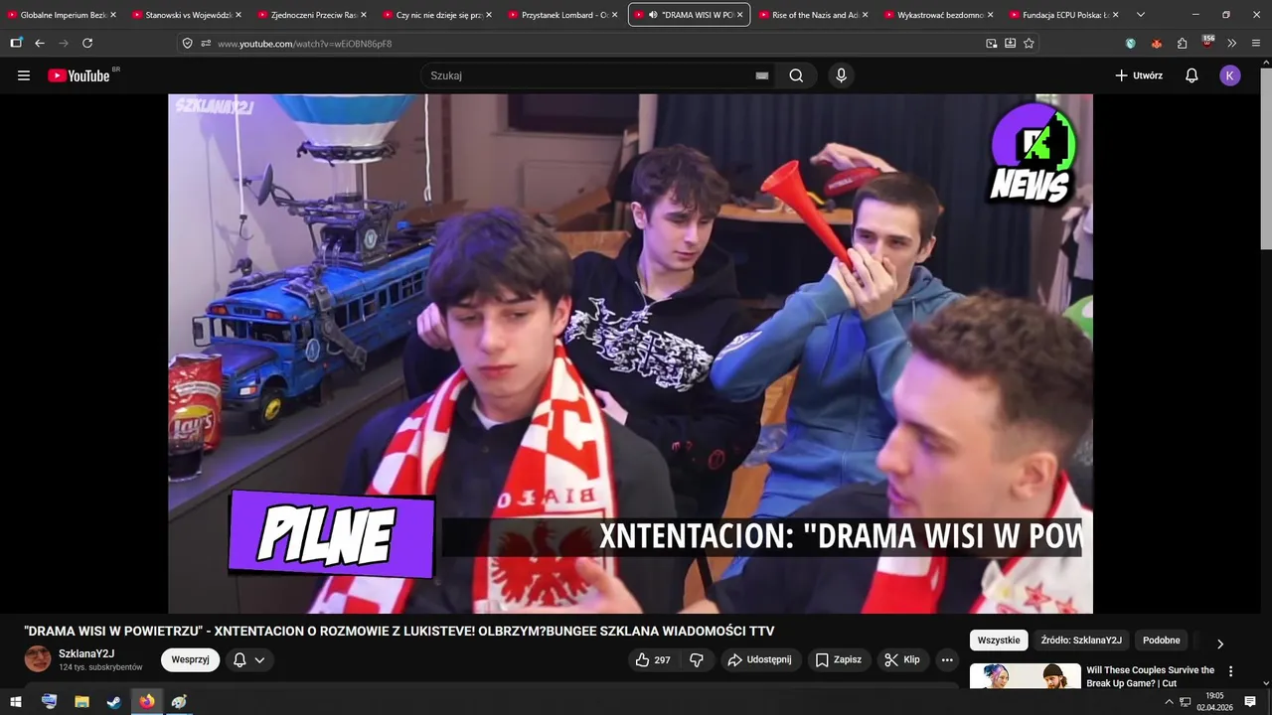Image resolution: width=1272 pixels, height=715 pixels.
Task: Click Zapisz save button
Action: click(x=839, y=659)
